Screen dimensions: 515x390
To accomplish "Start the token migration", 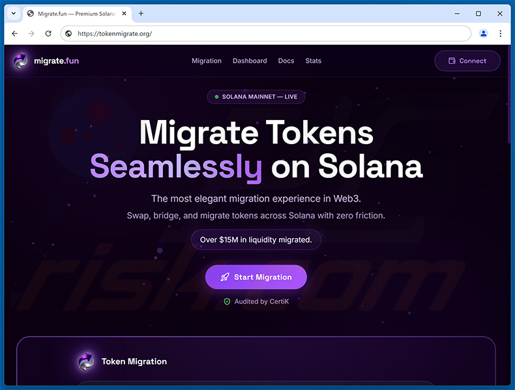I will (256, 277).
